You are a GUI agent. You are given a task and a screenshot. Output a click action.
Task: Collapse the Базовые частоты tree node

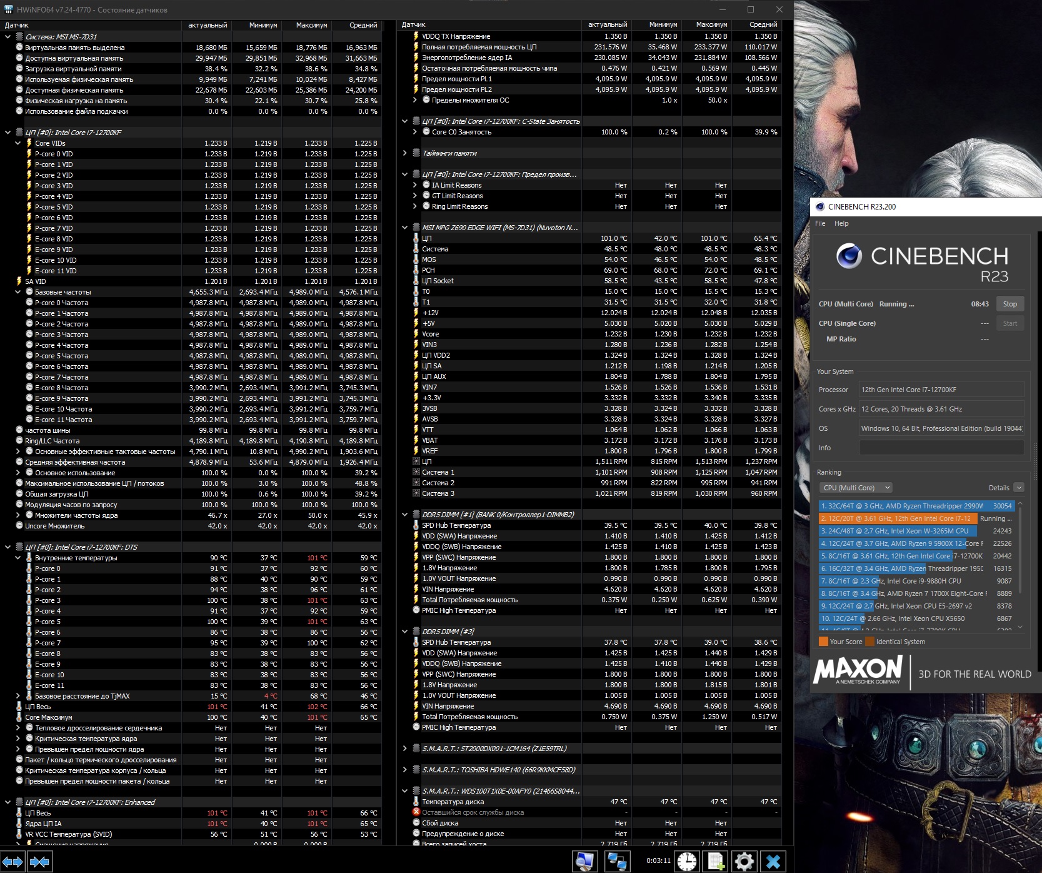(x=18, y=292)
